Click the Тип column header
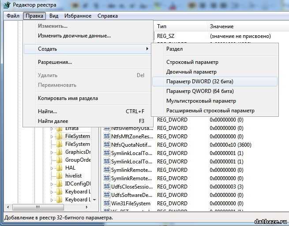 point(161,26)
